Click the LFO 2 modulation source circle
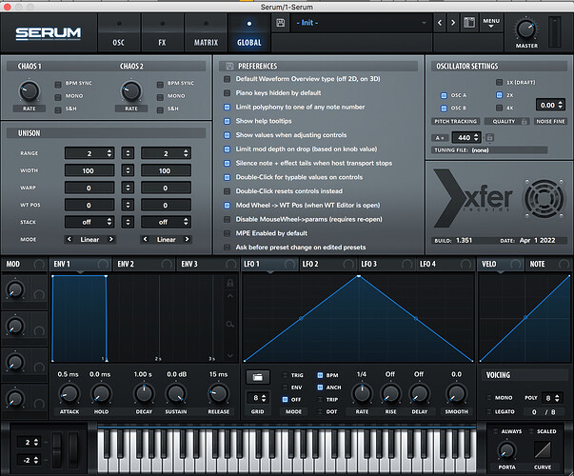The width and height of the screenshot is (574, 476). tap(348, 264)
